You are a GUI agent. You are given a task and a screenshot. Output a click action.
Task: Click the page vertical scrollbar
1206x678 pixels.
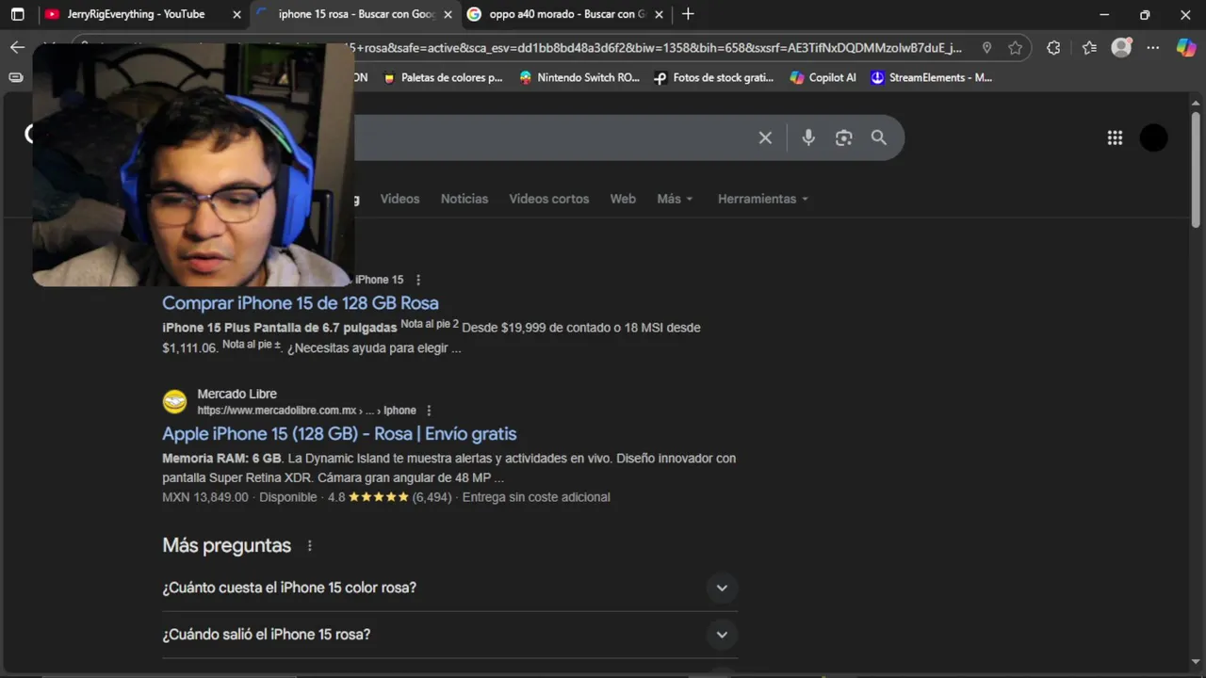tap(1196, 169)
